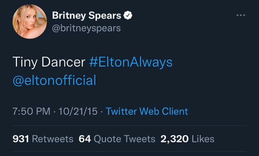Open the tweet's three-dot more options menu
This screenshot has height=156, width=259.
(x=241, y=15)
